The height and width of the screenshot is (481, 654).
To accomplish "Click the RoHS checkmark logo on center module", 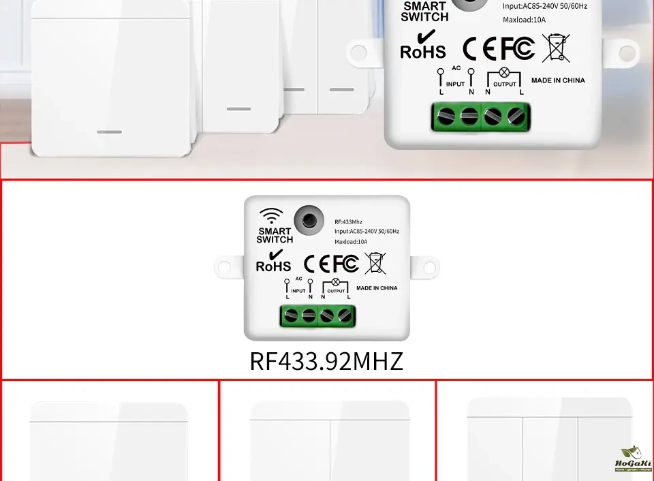I will pos(273,262).
